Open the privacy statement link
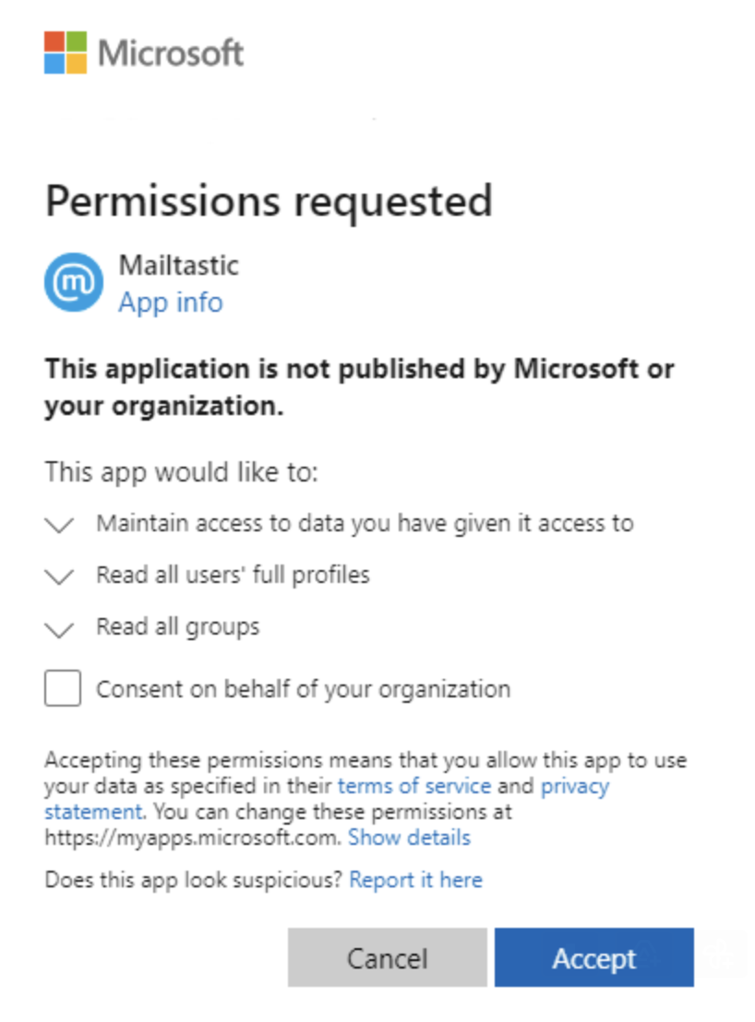This screenshot has height=1022, width=755. (x=574, y=787)
